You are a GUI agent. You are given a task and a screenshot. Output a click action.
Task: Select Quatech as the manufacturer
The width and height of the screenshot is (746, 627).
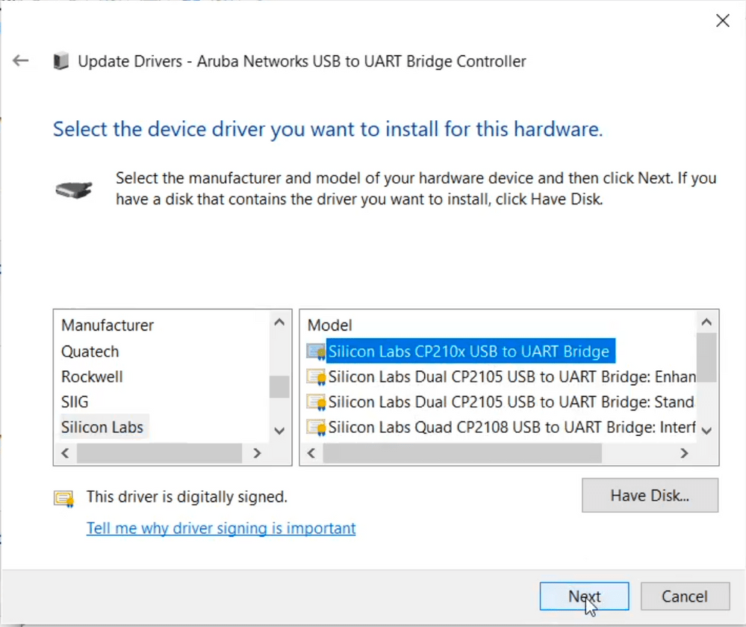pyautogui.click(x=90, y=351)
